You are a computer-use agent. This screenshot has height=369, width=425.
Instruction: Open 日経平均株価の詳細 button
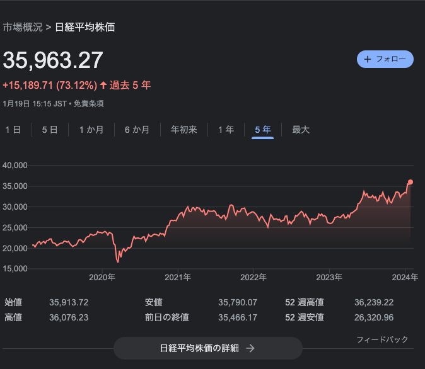208,348
